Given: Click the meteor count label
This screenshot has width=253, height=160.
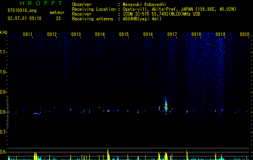Looking at the screenshot, I should click(57, 12).
